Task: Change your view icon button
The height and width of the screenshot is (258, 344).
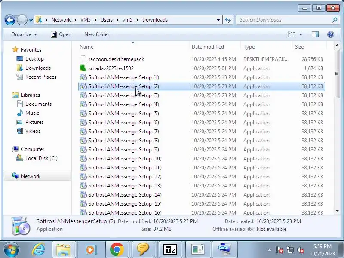Action: 292,34
